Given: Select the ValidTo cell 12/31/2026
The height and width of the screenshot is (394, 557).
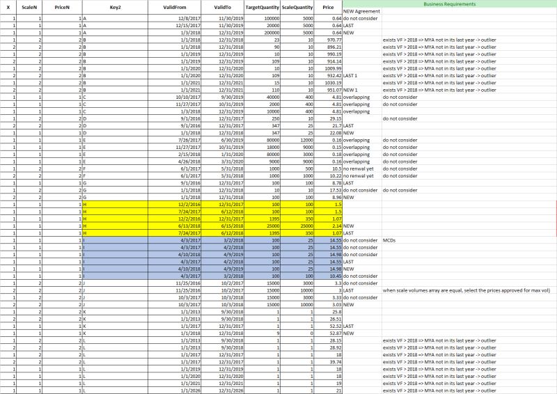Looking at the screenshot, I should pyautogui.click(x=222, y=391).
